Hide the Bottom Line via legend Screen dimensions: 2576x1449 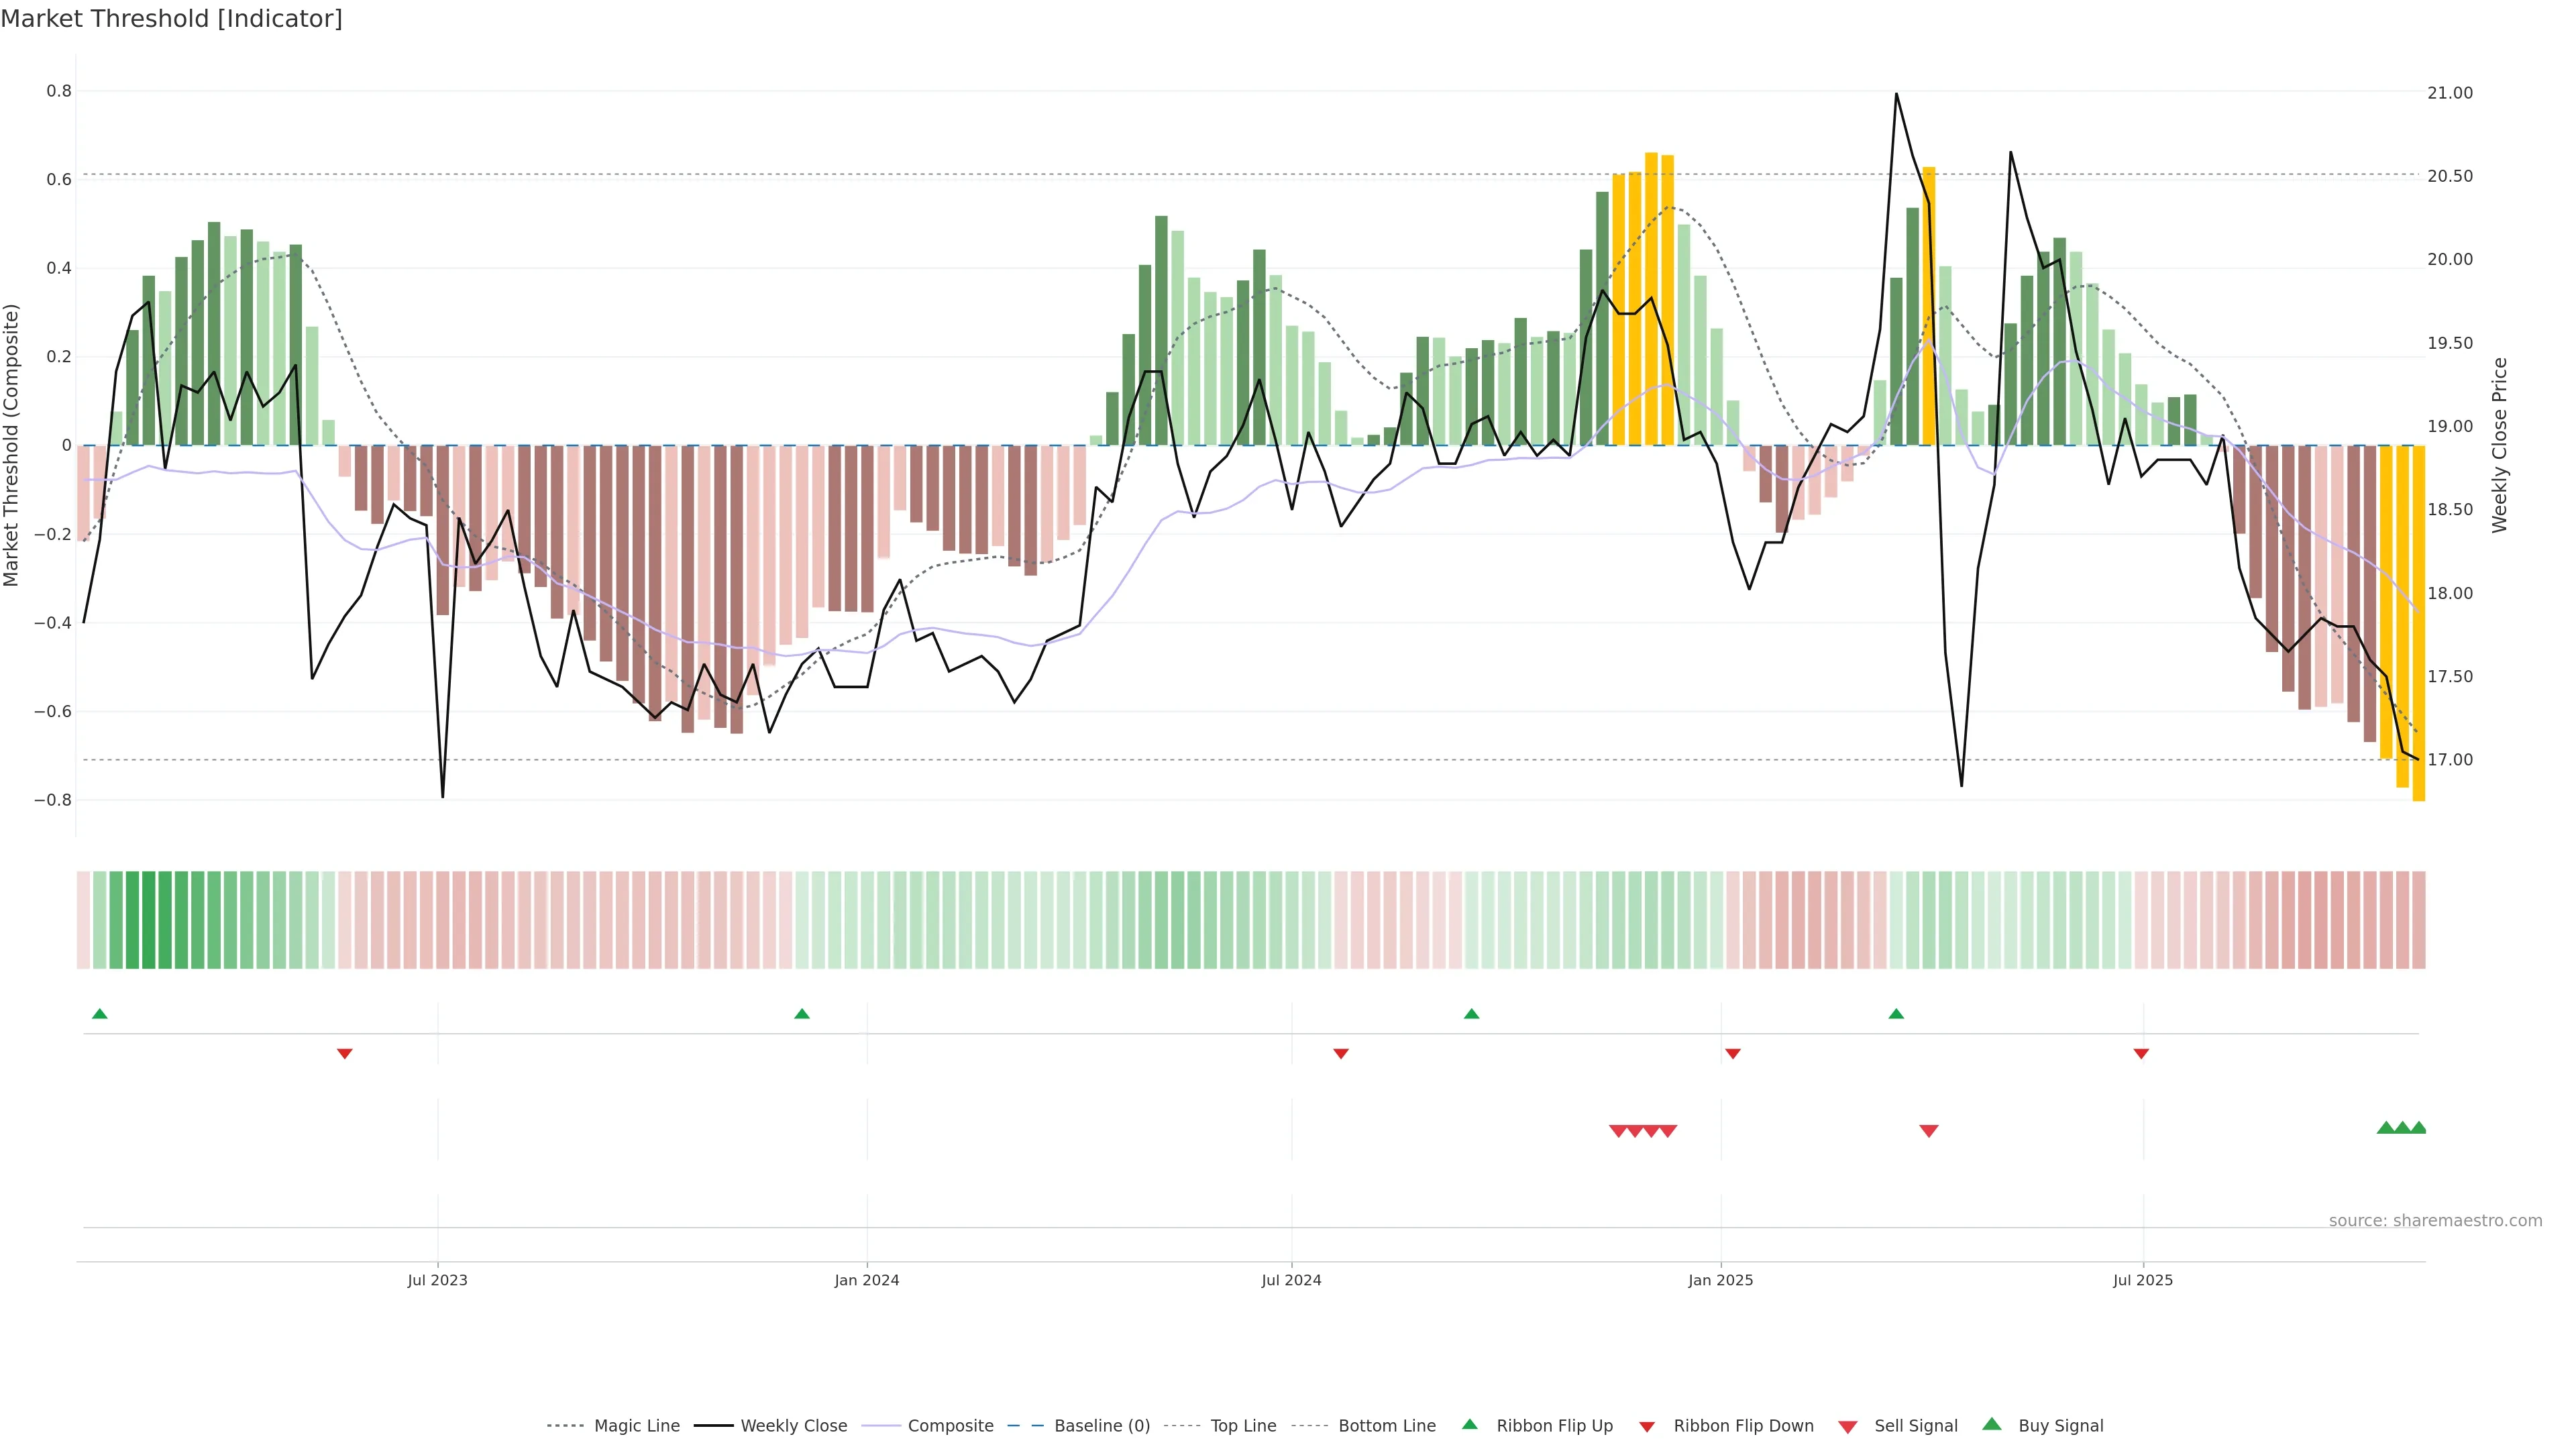coord(1386,1426)
